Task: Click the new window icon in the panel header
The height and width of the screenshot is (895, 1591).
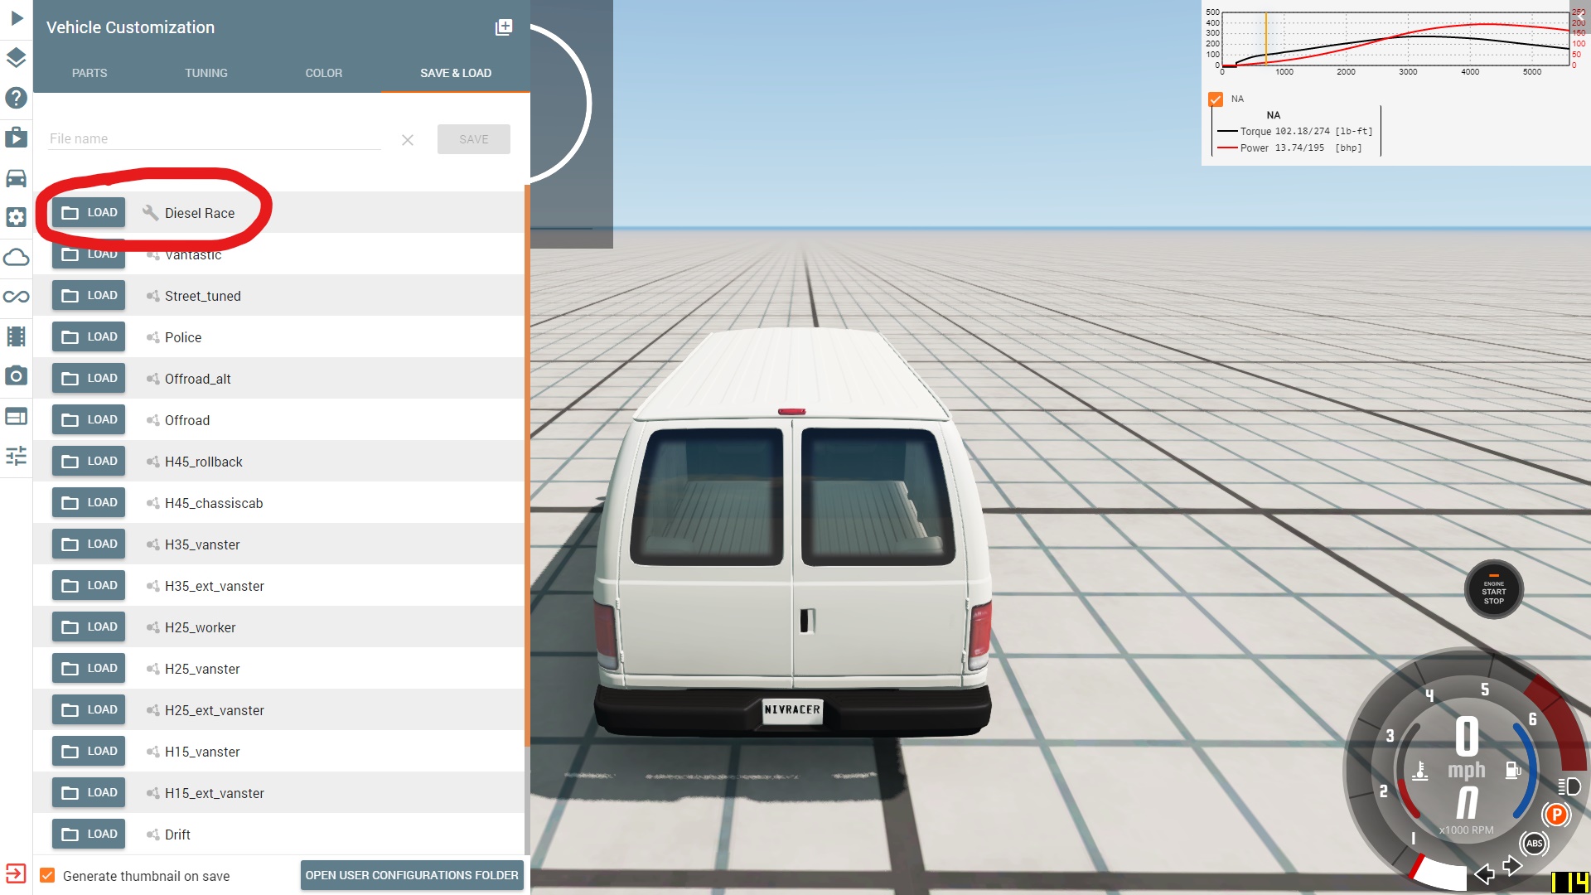Action: (x=504, y=27)
